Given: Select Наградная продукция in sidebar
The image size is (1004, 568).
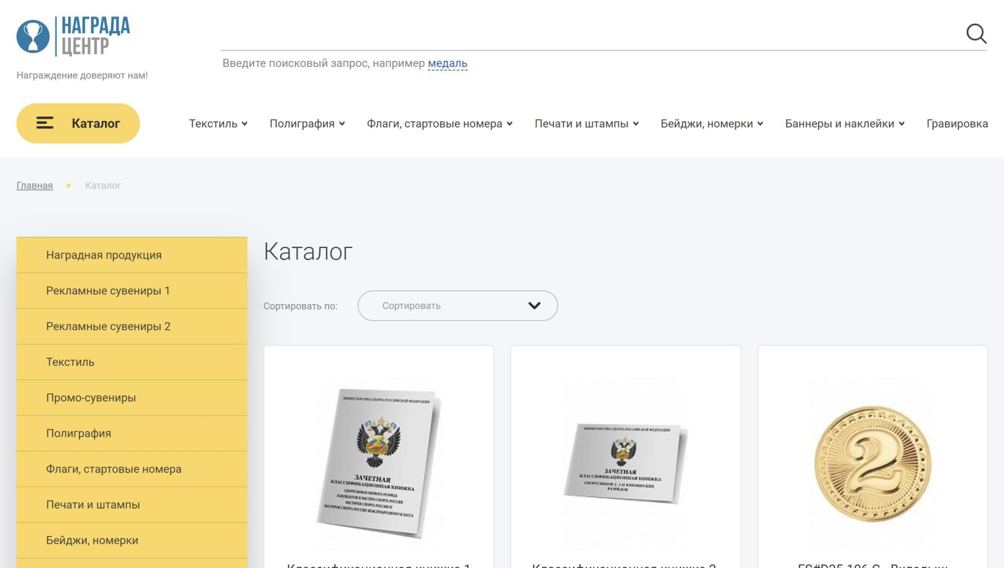Looking at the screenshot, I should [x=132, y=255].
